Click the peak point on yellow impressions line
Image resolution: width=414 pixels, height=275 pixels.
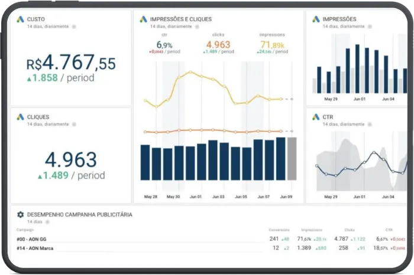[190, 72]
